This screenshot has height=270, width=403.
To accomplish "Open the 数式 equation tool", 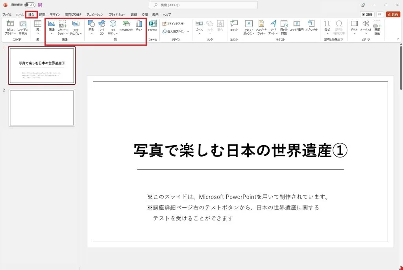I will coord(327,27).
